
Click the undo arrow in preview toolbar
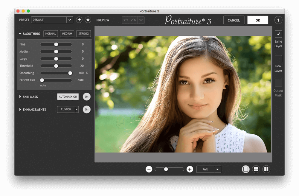[x=126, y=20]
